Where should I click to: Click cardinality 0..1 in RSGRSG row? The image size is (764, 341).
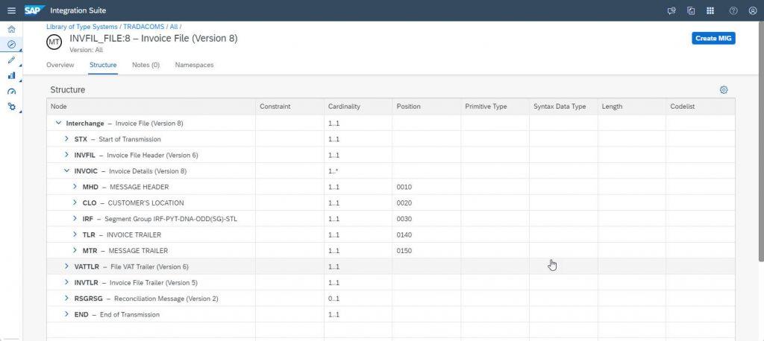[334, 299]
